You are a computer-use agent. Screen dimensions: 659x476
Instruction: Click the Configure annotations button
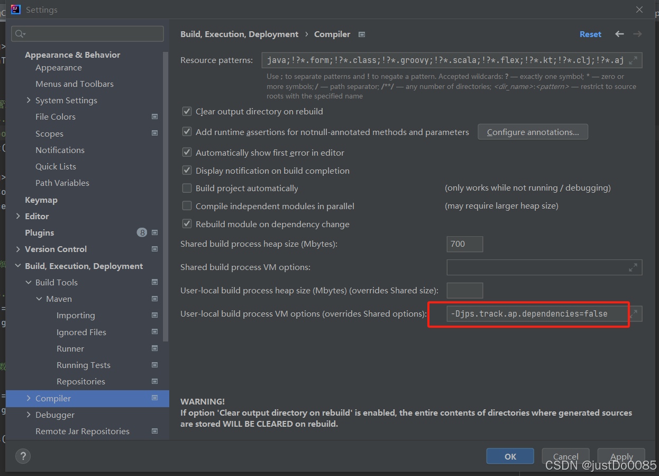[533, 131]
